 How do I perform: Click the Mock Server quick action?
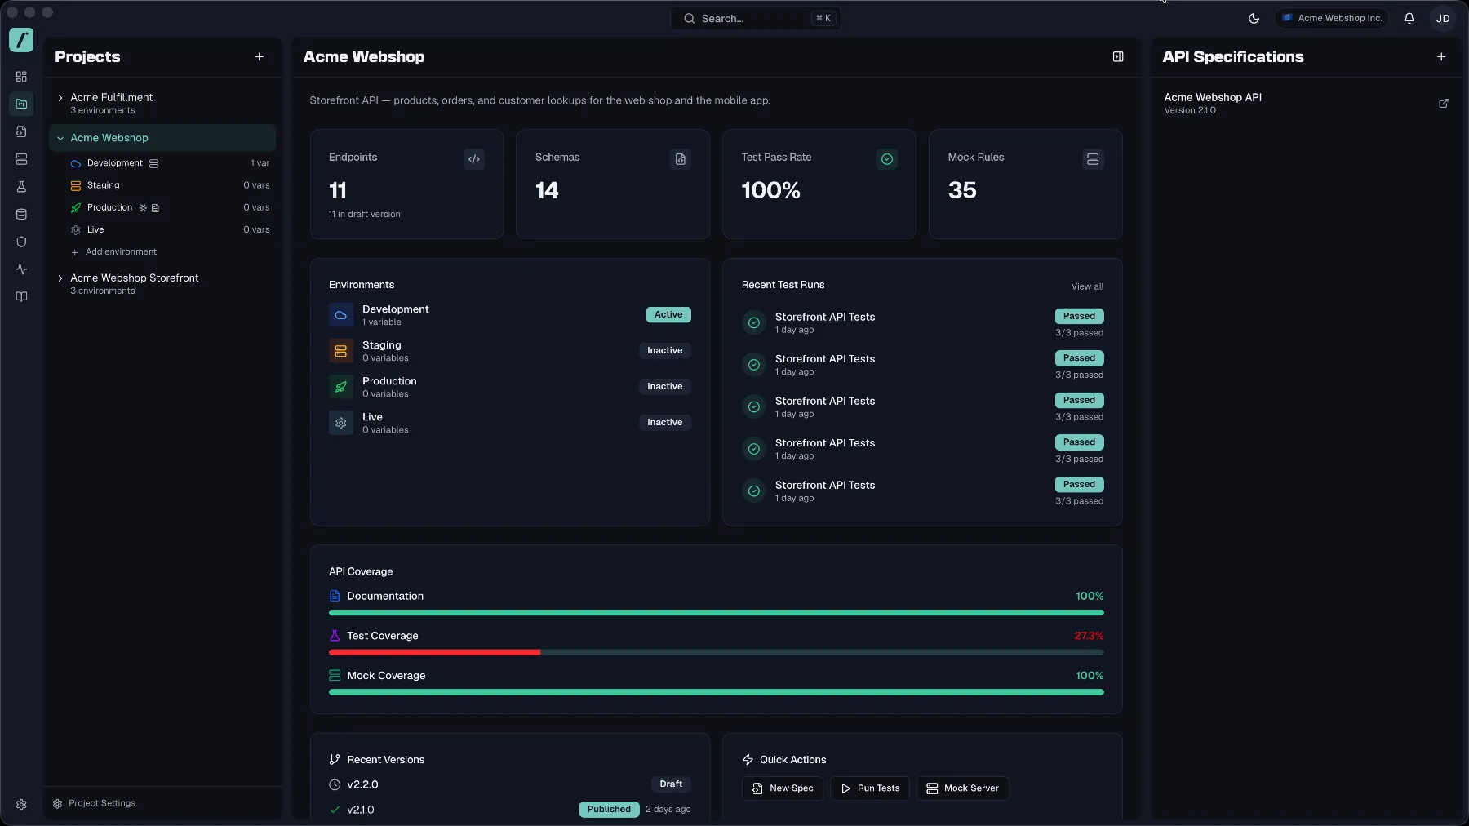coord(962,788)
